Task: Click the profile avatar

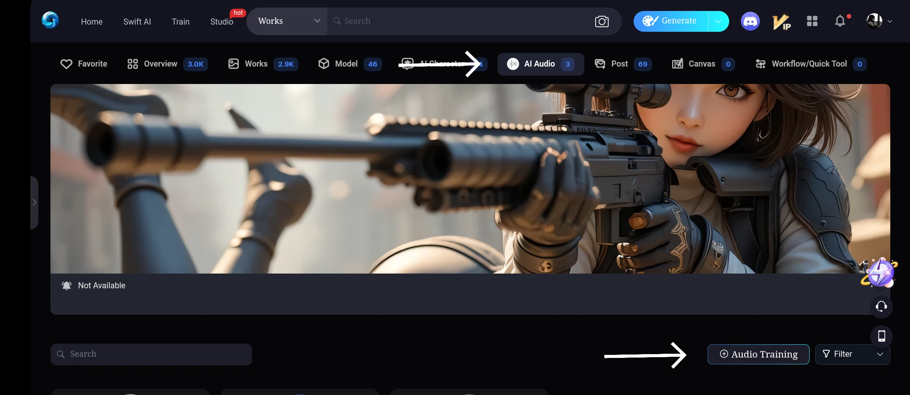Action: pyautogui.click(x=874, y=21)
